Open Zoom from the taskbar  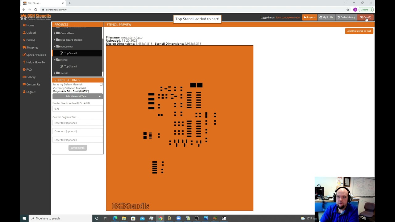point(179,218)
